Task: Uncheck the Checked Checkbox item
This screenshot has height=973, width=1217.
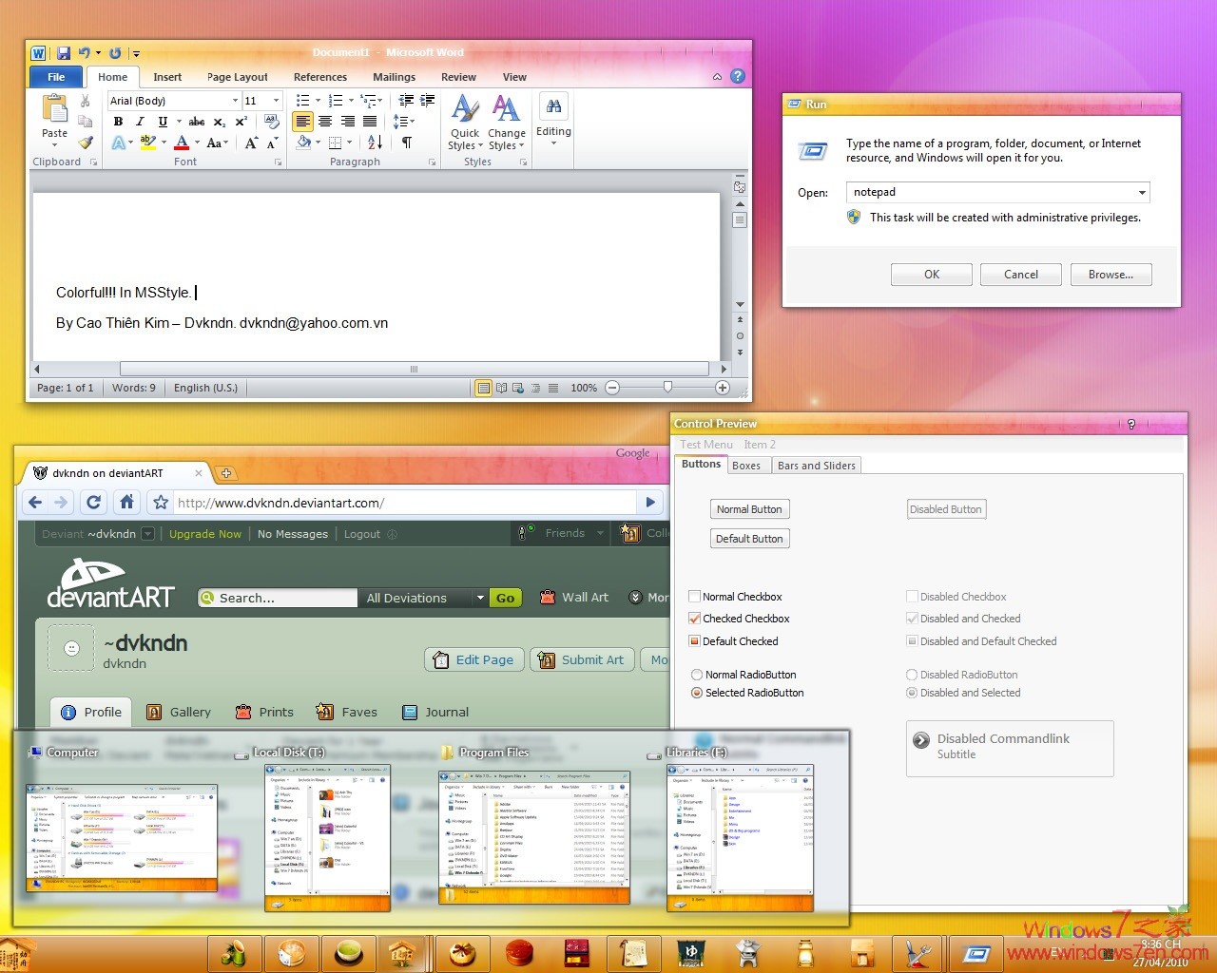Action: 695,618
